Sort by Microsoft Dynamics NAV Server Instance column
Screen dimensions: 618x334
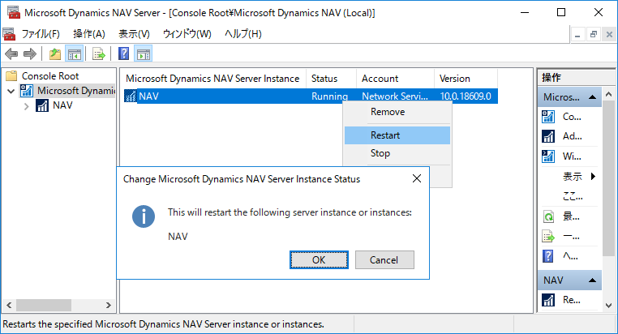coord(213,79)
